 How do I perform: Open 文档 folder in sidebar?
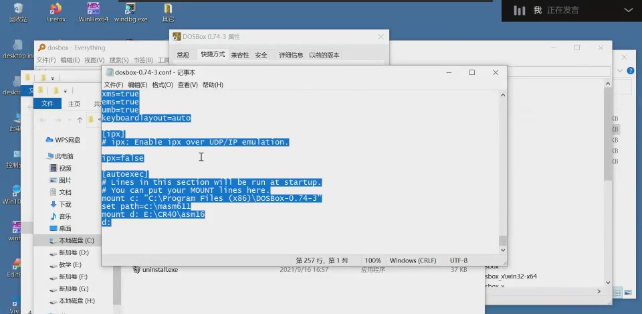click(x=60, y=192)
